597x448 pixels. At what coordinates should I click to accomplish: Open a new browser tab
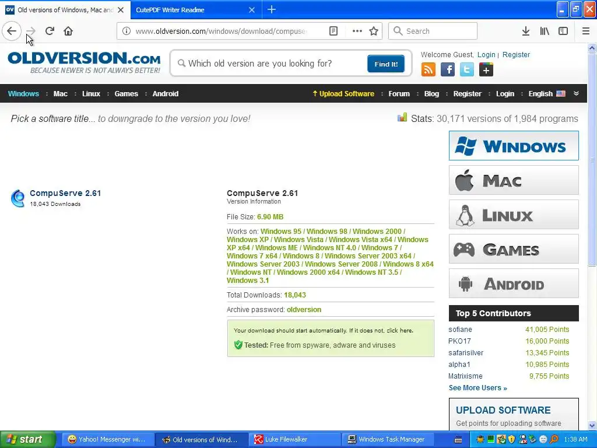(272, 9)
